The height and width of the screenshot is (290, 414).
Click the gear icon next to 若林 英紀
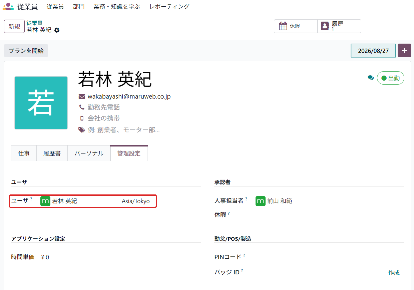[57, 30]
